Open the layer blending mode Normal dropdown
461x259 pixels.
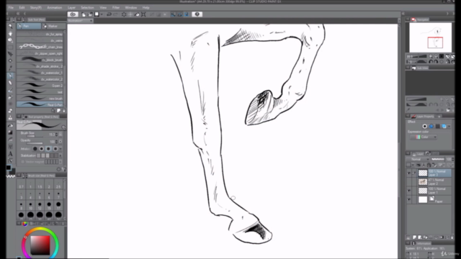tap(419, 159)
